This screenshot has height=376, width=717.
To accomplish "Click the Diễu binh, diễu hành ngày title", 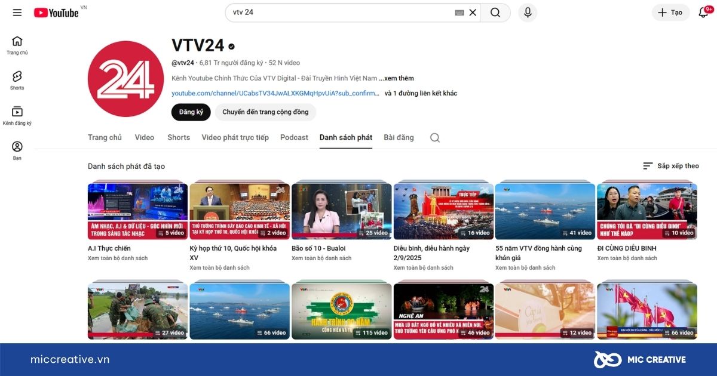I will (x=431, y=253).
